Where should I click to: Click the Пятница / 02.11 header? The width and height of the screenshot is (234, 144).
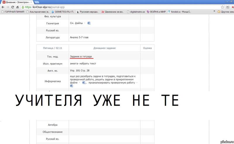coord(53,48)
